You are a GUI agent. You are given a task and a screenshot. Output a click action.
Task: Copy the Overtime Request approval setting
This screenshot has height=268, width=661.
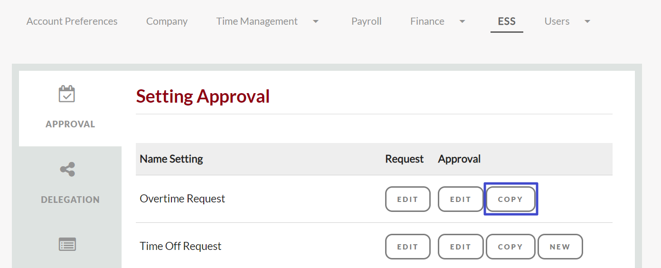click(x=510, y=199)
